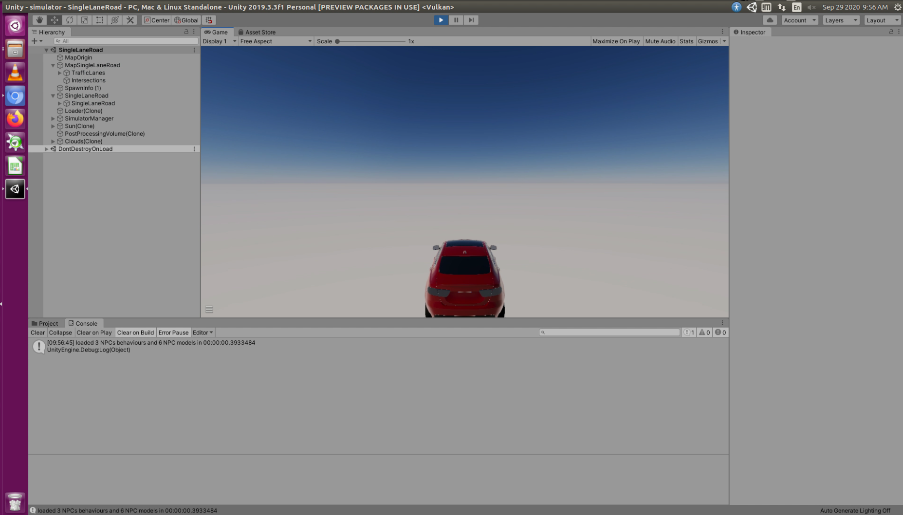Pause the game playback

(x=456, y=20)
